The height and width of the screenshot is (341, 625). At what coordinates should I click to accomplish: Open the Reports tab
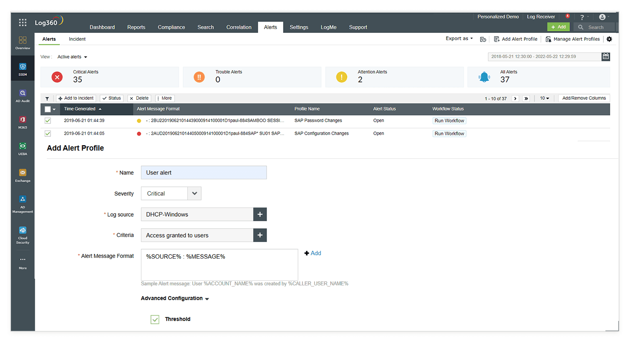coord(136,27)
